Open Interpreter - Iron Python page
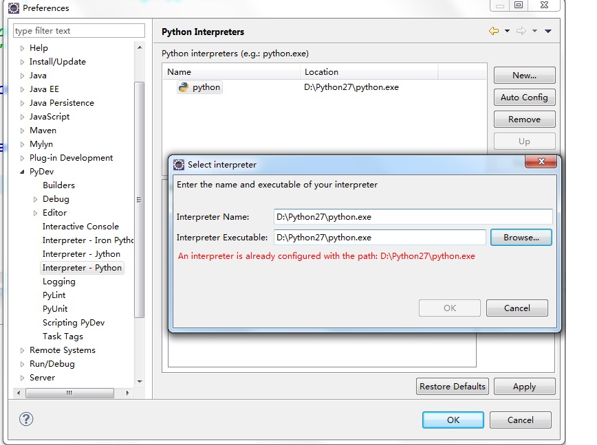The width and height of the screenshot is (597, 445). point(88,240)
